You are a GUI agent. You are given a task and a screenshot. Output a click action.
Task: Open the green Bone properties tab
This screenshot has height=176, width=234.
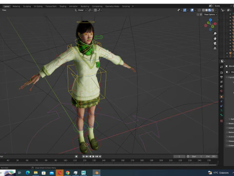pos(221,115)
